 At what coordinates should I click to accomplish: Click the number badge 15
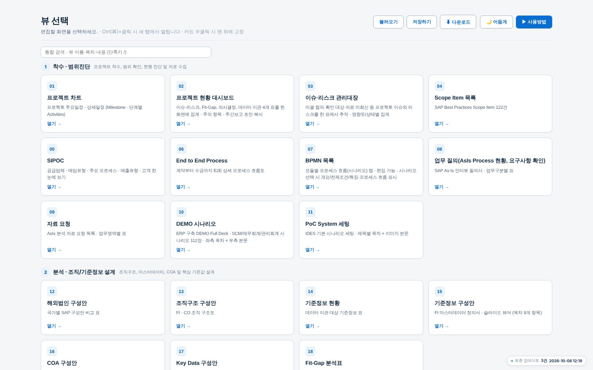(439, 292)
